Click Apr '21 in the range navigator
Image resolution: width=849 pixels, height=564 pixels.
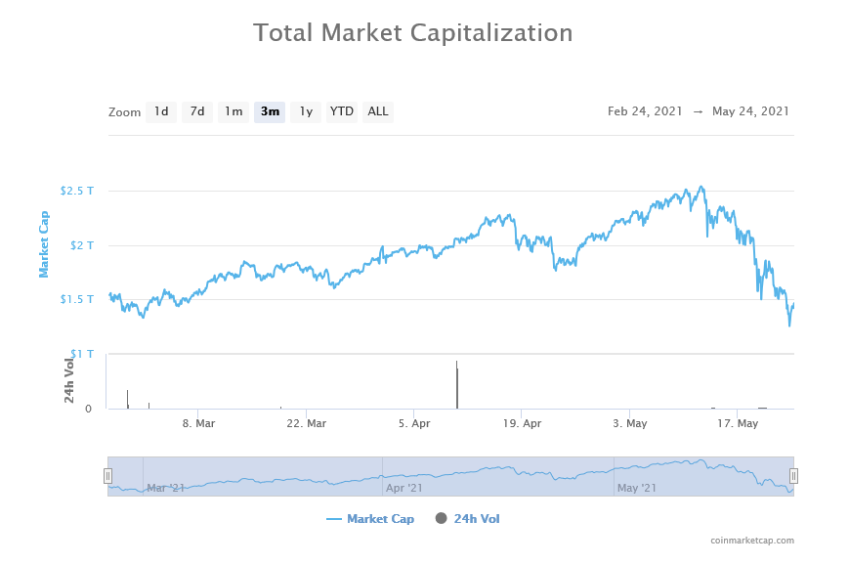click(403, 487)
